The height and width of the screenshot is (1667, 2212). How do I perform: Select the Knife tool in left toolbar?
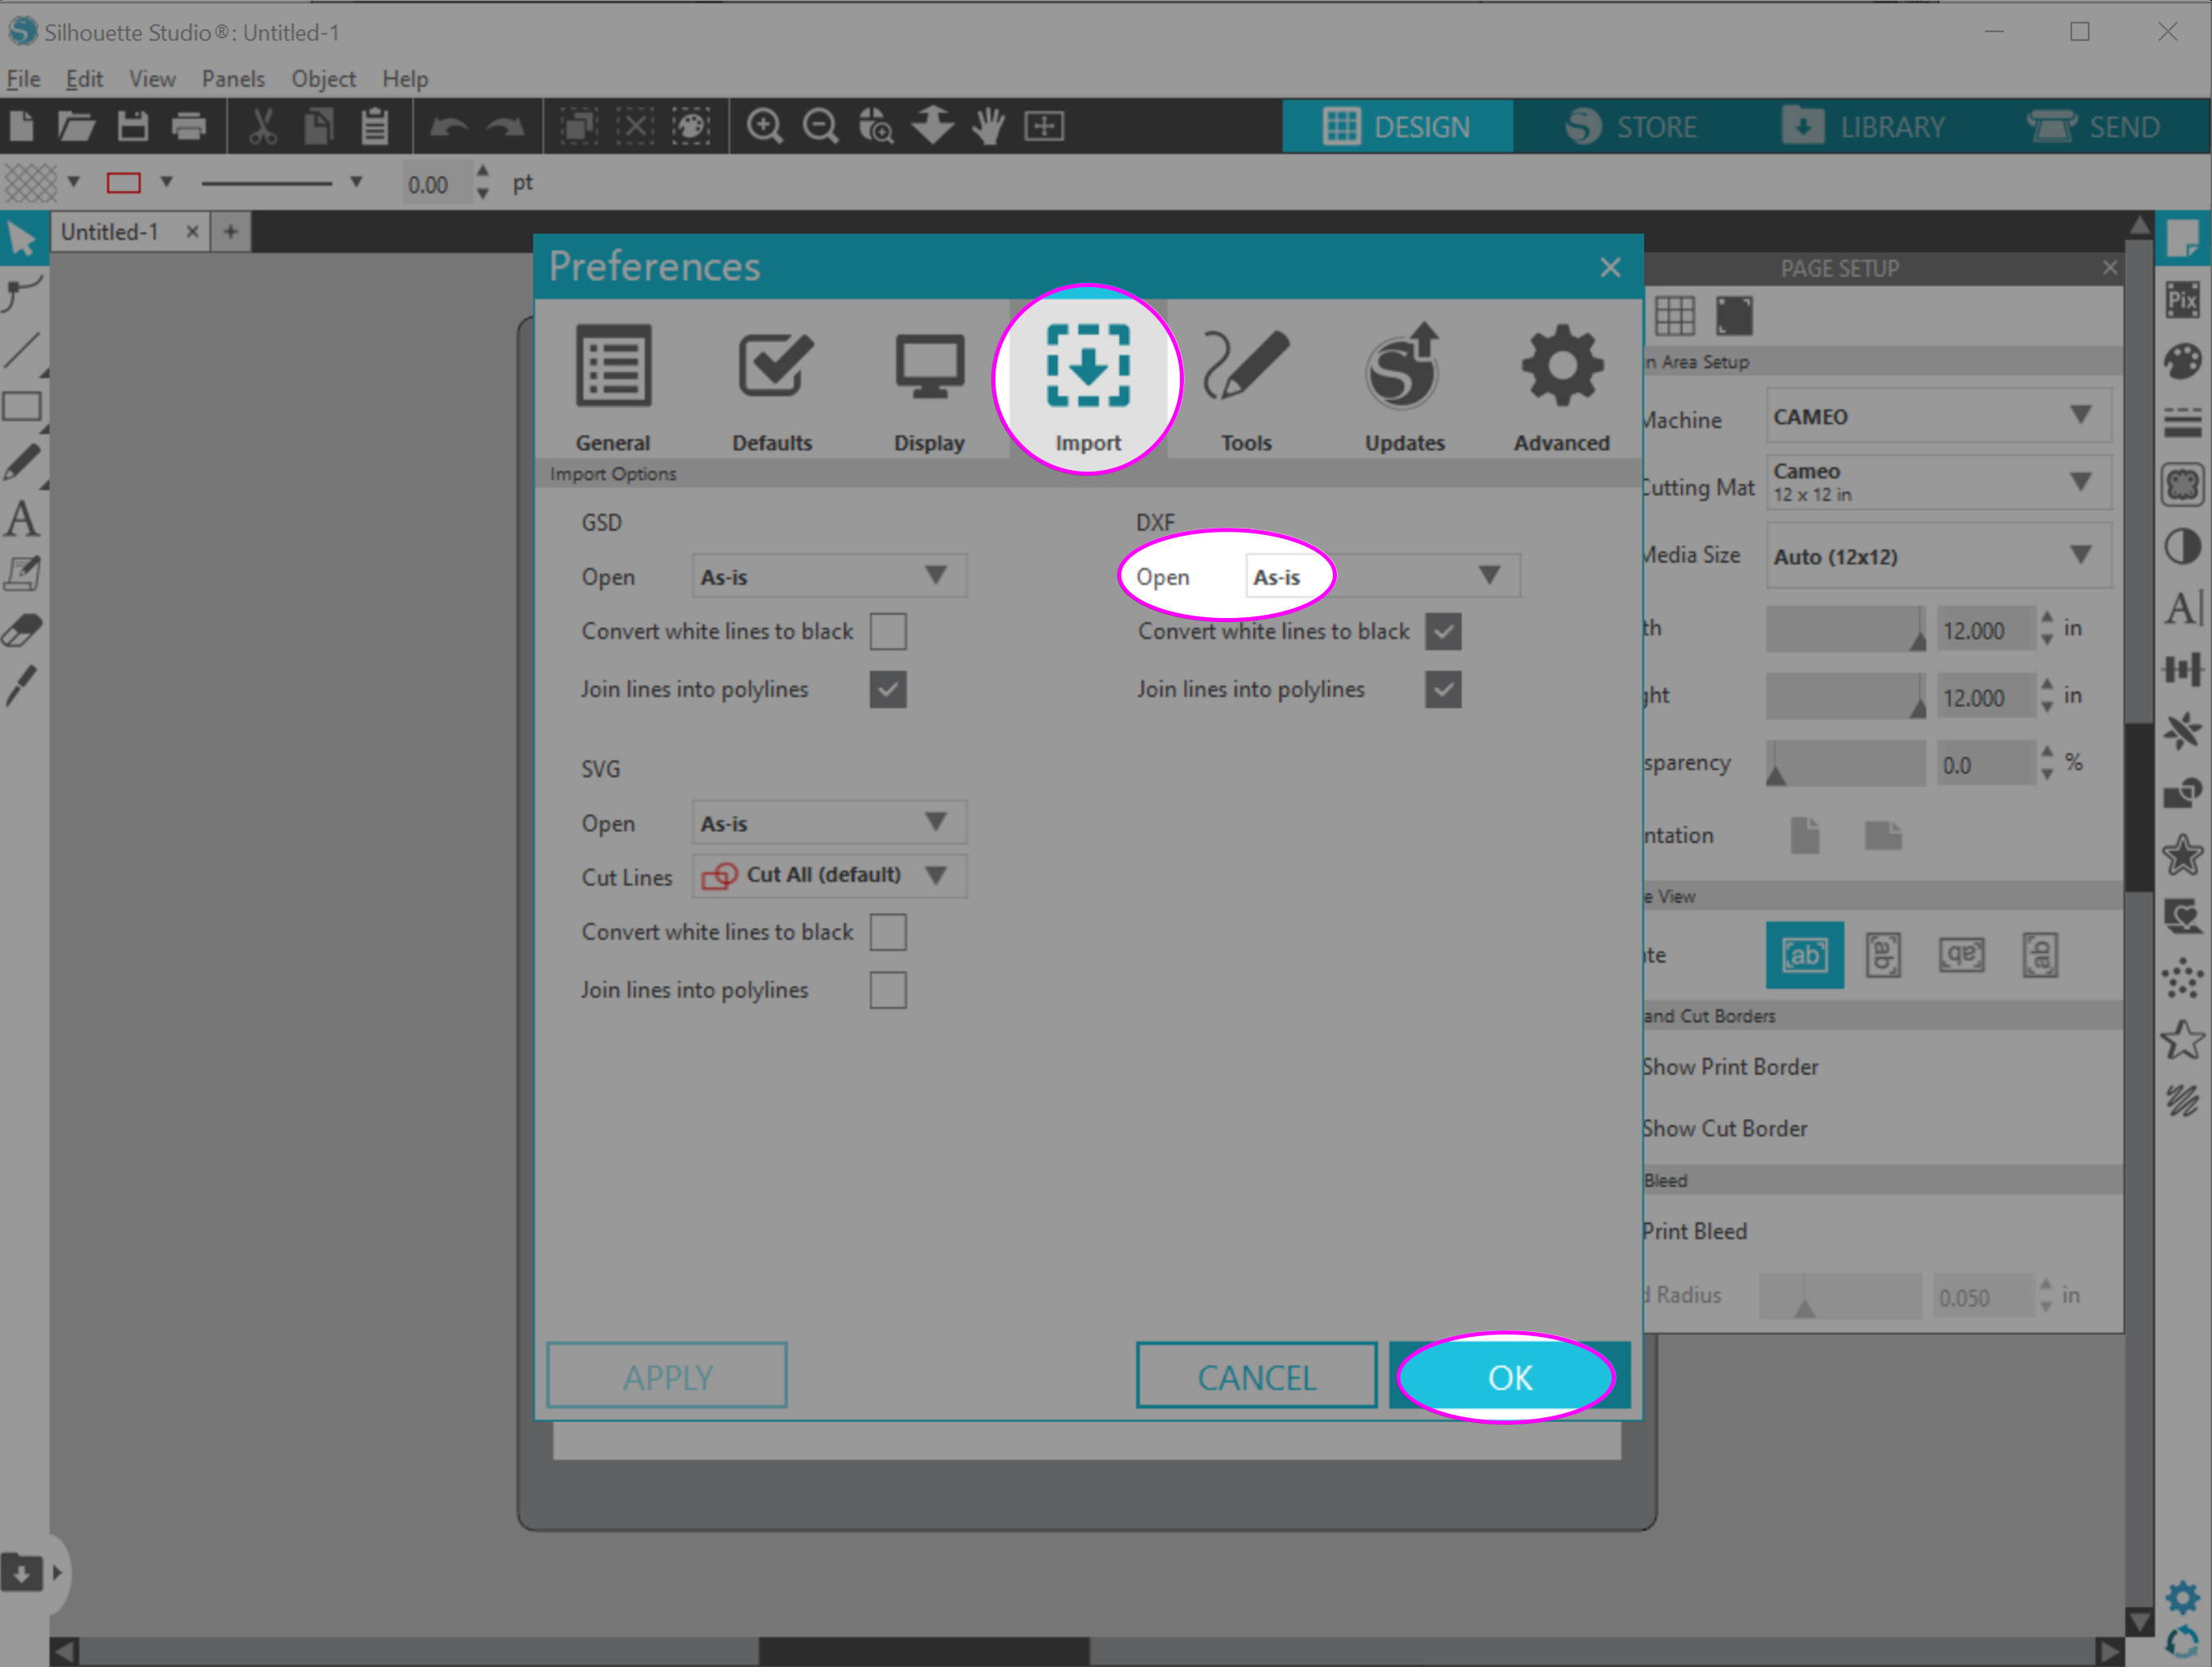click(x=22, y=686)
